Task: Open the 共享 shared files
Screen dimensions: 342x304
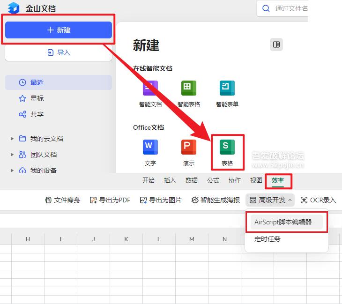Action: [31, 114]
